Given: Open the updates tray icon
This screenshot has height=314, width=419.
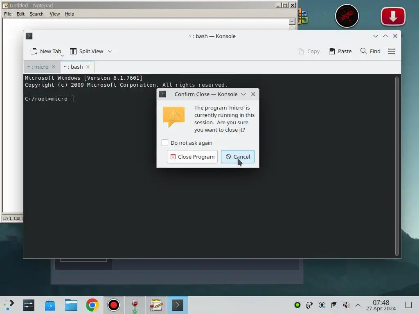Looking at the screenshot, I should (322, 305).
